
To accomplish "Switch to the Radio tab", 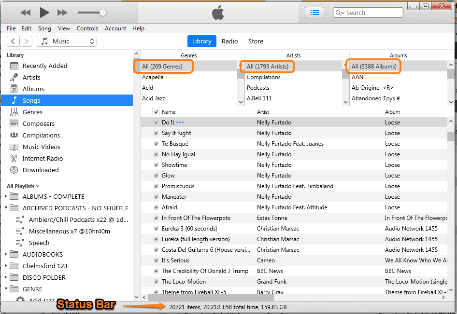I will [x=229, y=41].
